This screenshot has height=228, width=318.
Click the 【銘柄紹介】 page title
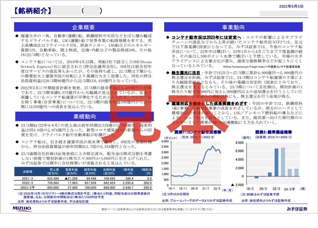click(33, 11)
